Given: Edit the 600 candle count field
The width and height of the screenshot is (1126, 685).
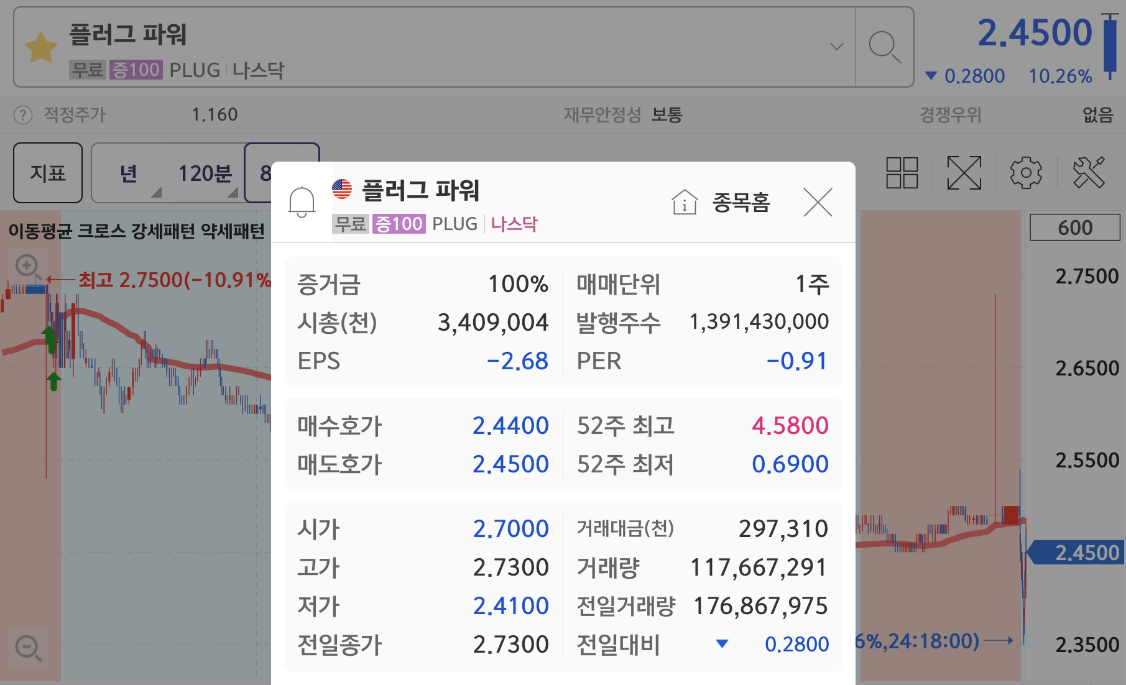Looking at the screenshot, I should 1075,228.
